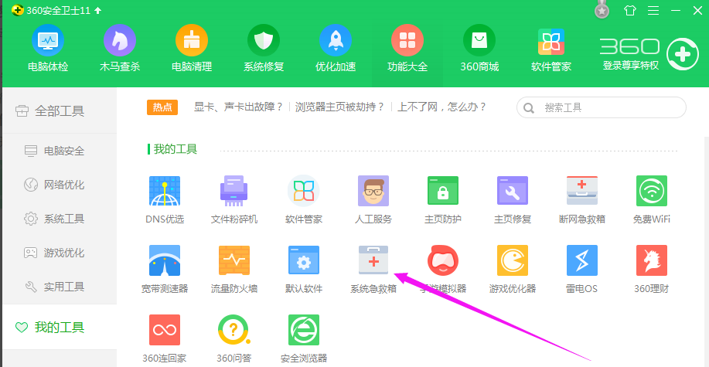Open 宽带测速器 speed tester

tap(165, 270)
